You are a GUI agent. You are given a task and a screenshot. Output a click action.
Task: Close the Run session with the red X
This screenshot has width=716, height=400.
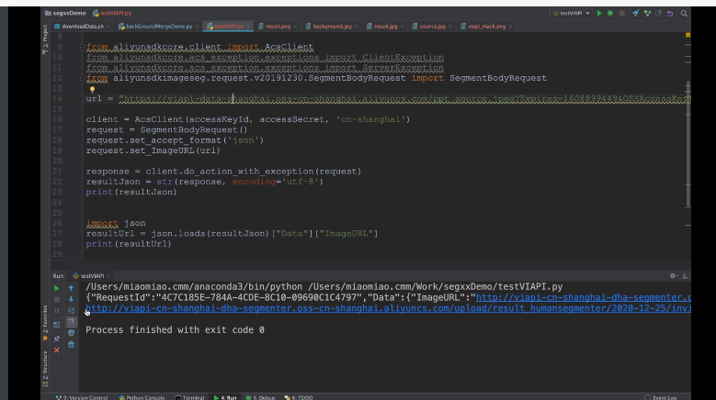pos(57,350)
